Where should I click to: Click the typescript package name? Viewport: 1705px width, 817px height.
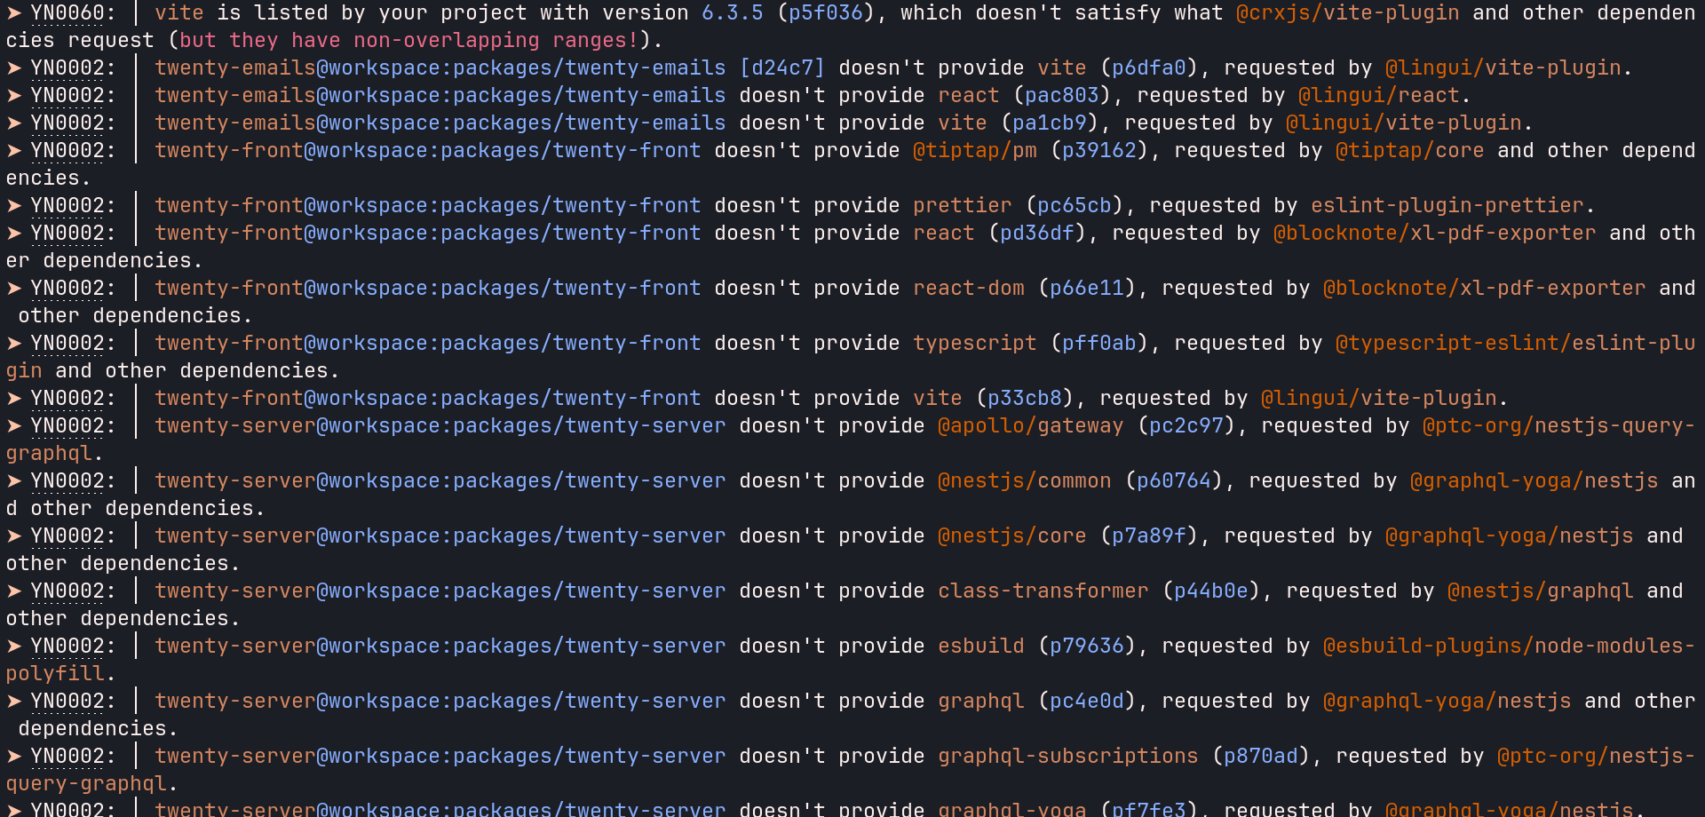tap(975, 344)
